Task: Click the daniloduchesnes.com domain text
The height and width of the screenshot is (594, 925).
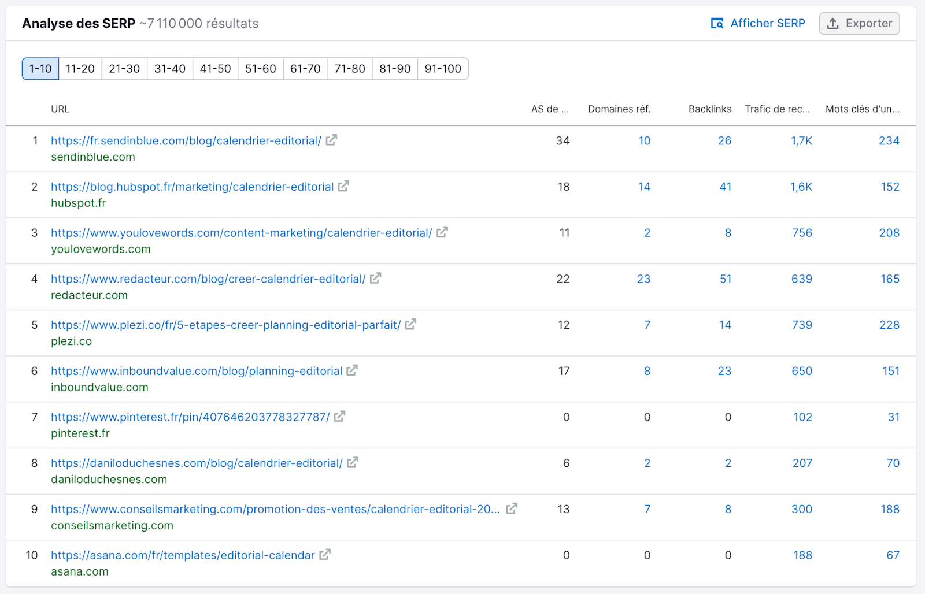Action: (x=109, y=480)
